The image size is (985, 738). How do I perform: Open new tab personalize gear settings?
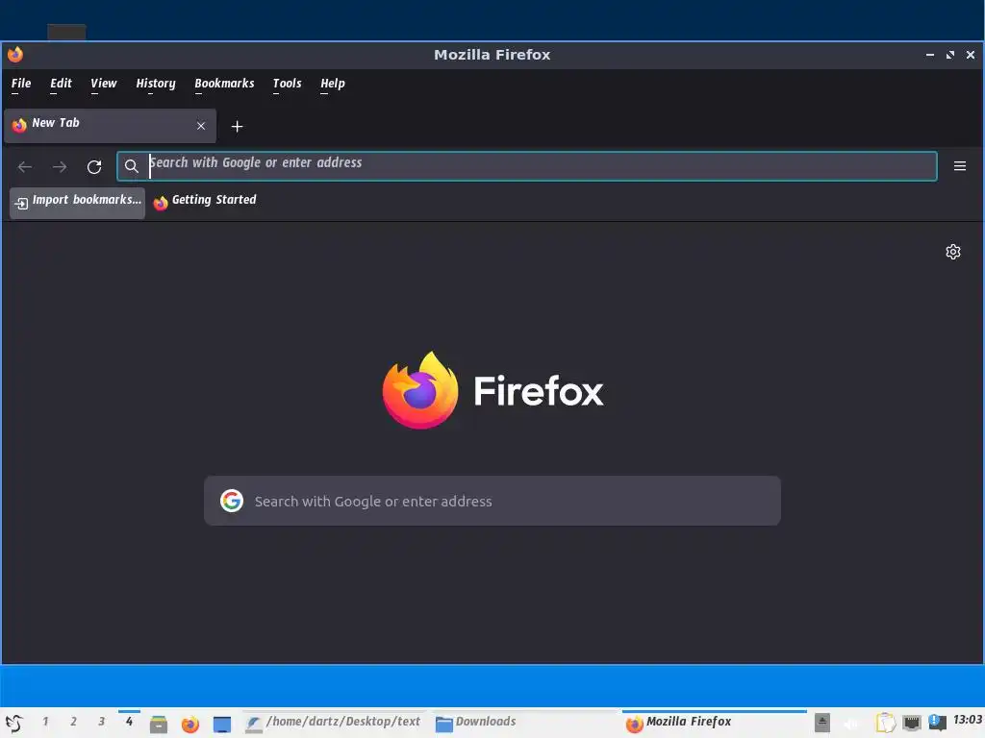click(x=953, y=252)
